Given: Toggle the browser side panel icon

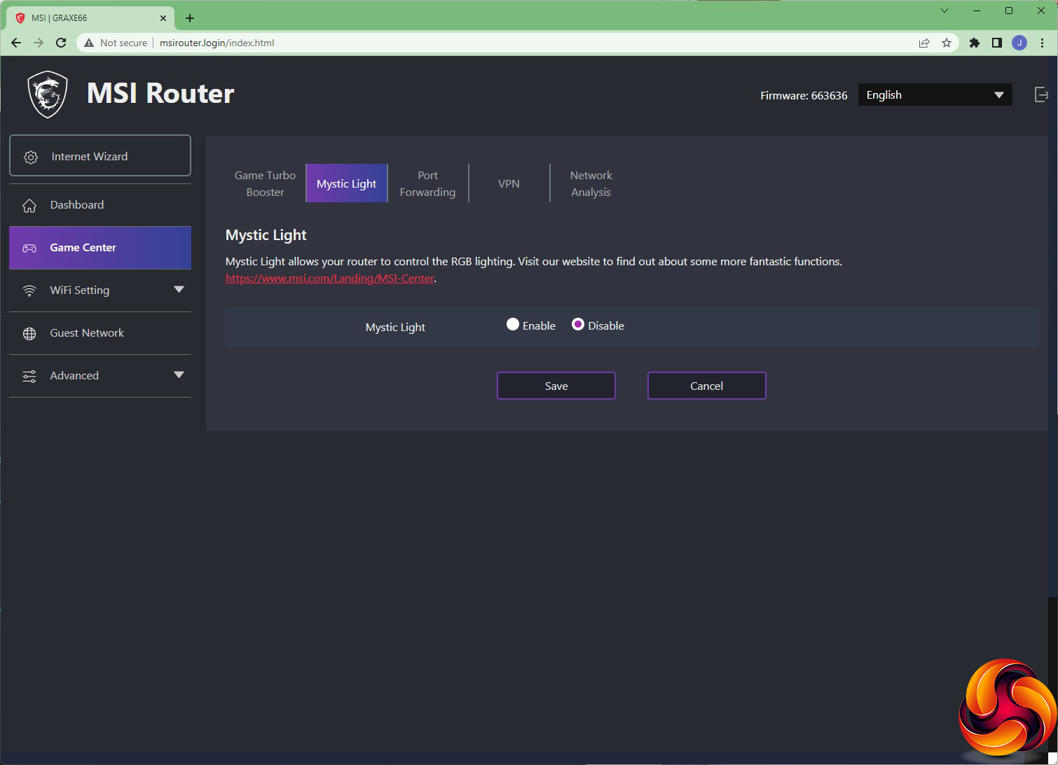Looking at the screenshot, I should [x=997, y=43].
